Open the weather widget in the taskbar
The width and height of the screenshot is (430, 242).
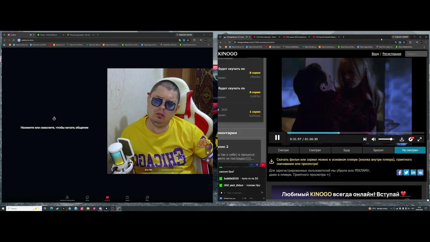pyautogui.click(x=378, y=208)
